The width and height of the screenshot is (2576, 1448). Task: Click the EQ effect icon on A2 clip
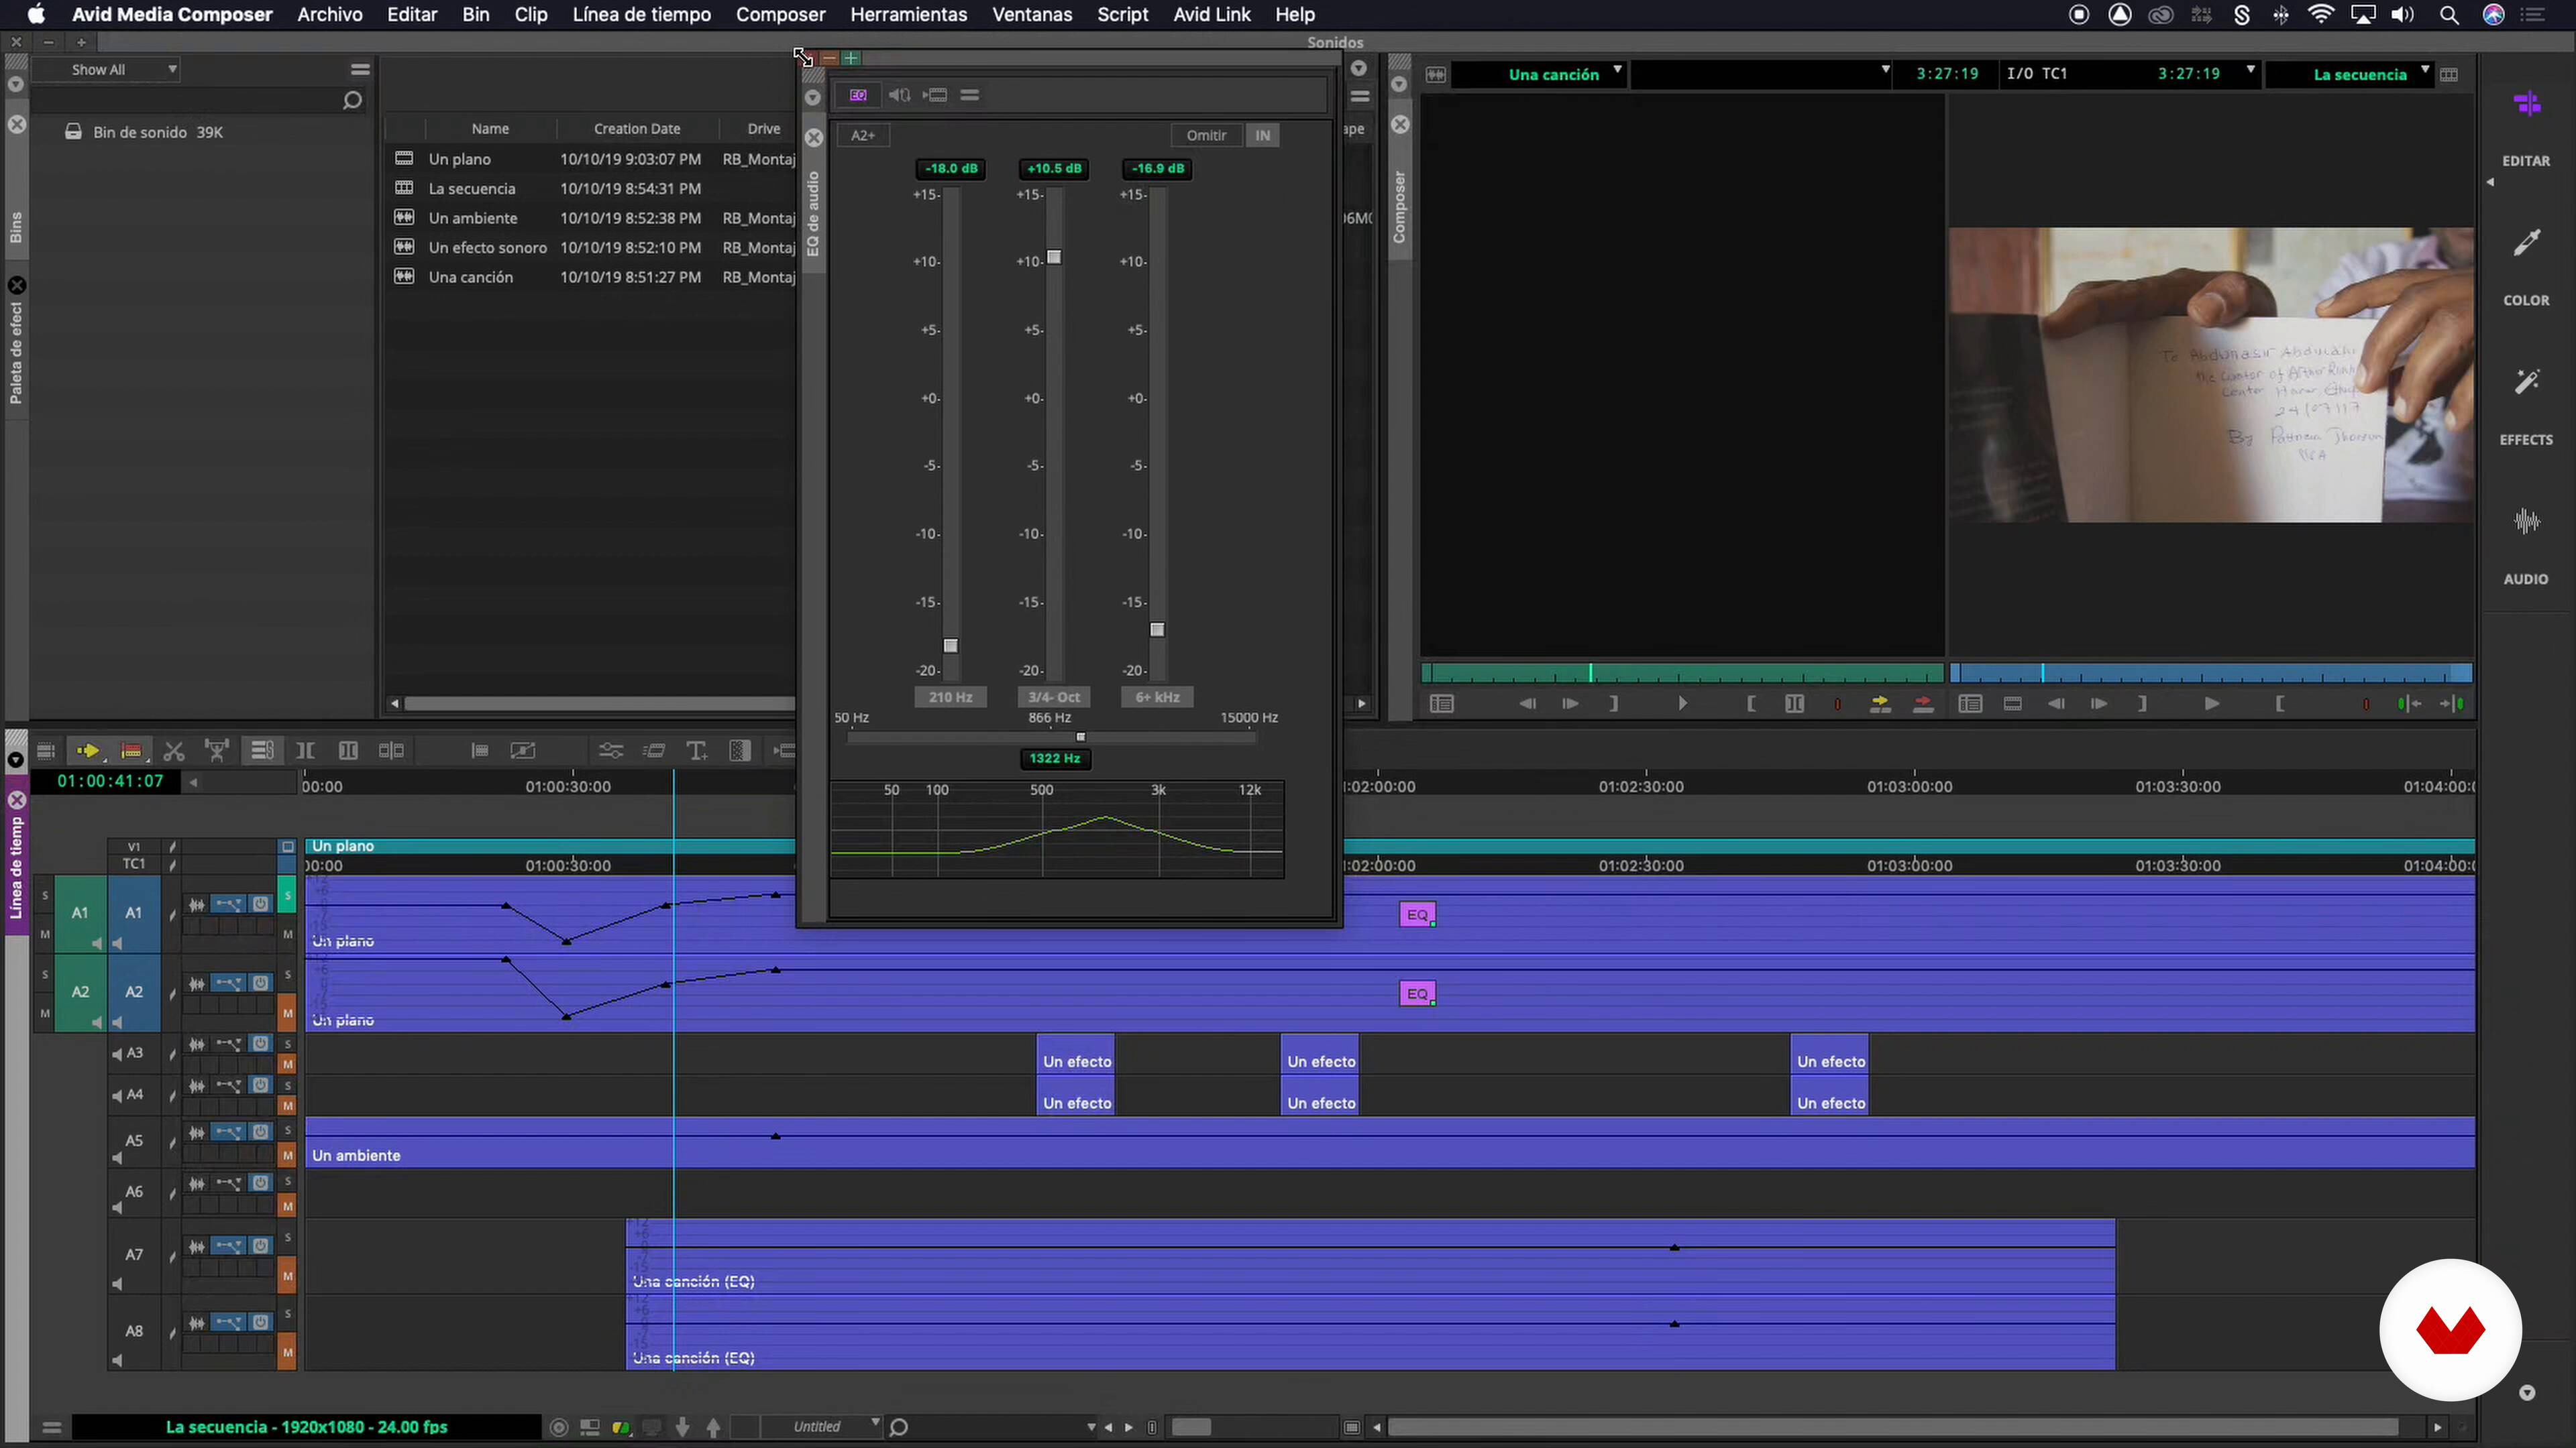click(1417, 993)
